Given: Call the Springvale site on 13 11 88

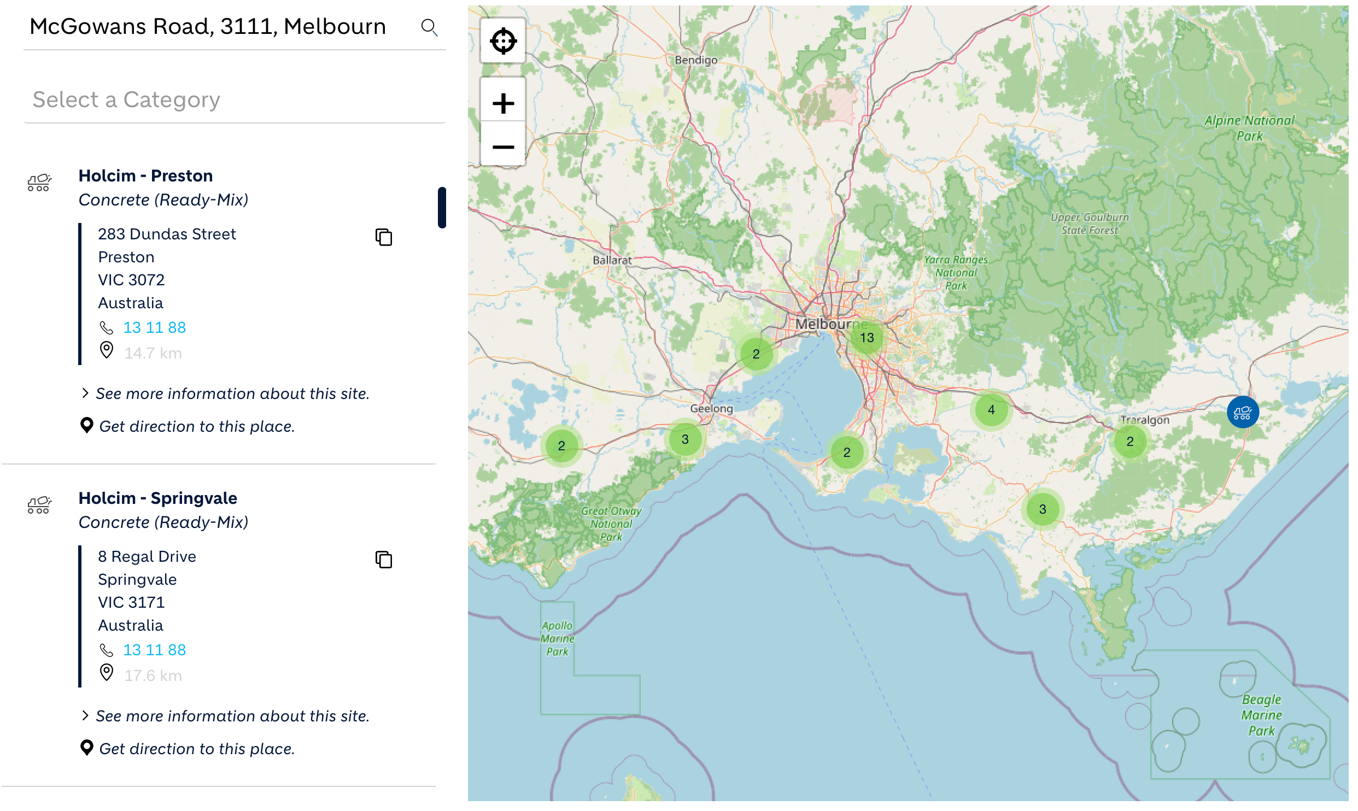Looking at the screenshot, I should (155, 650).
